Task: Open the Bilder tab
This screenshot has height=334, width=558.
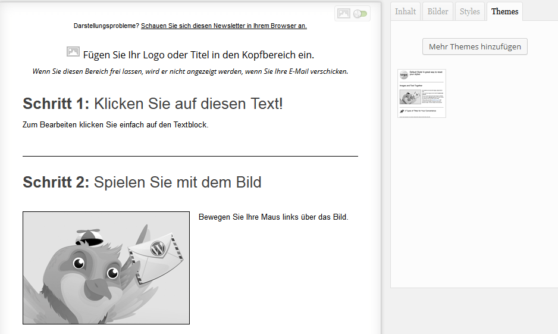Action: pos(438,12)
